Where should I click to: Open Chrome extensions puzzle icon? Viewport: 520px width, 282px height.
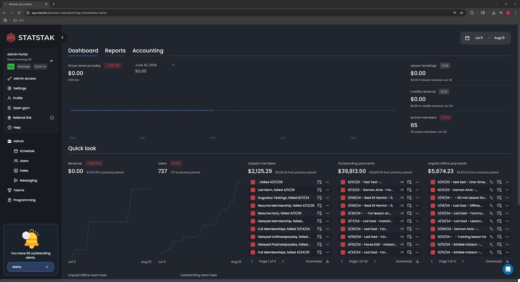472,13
